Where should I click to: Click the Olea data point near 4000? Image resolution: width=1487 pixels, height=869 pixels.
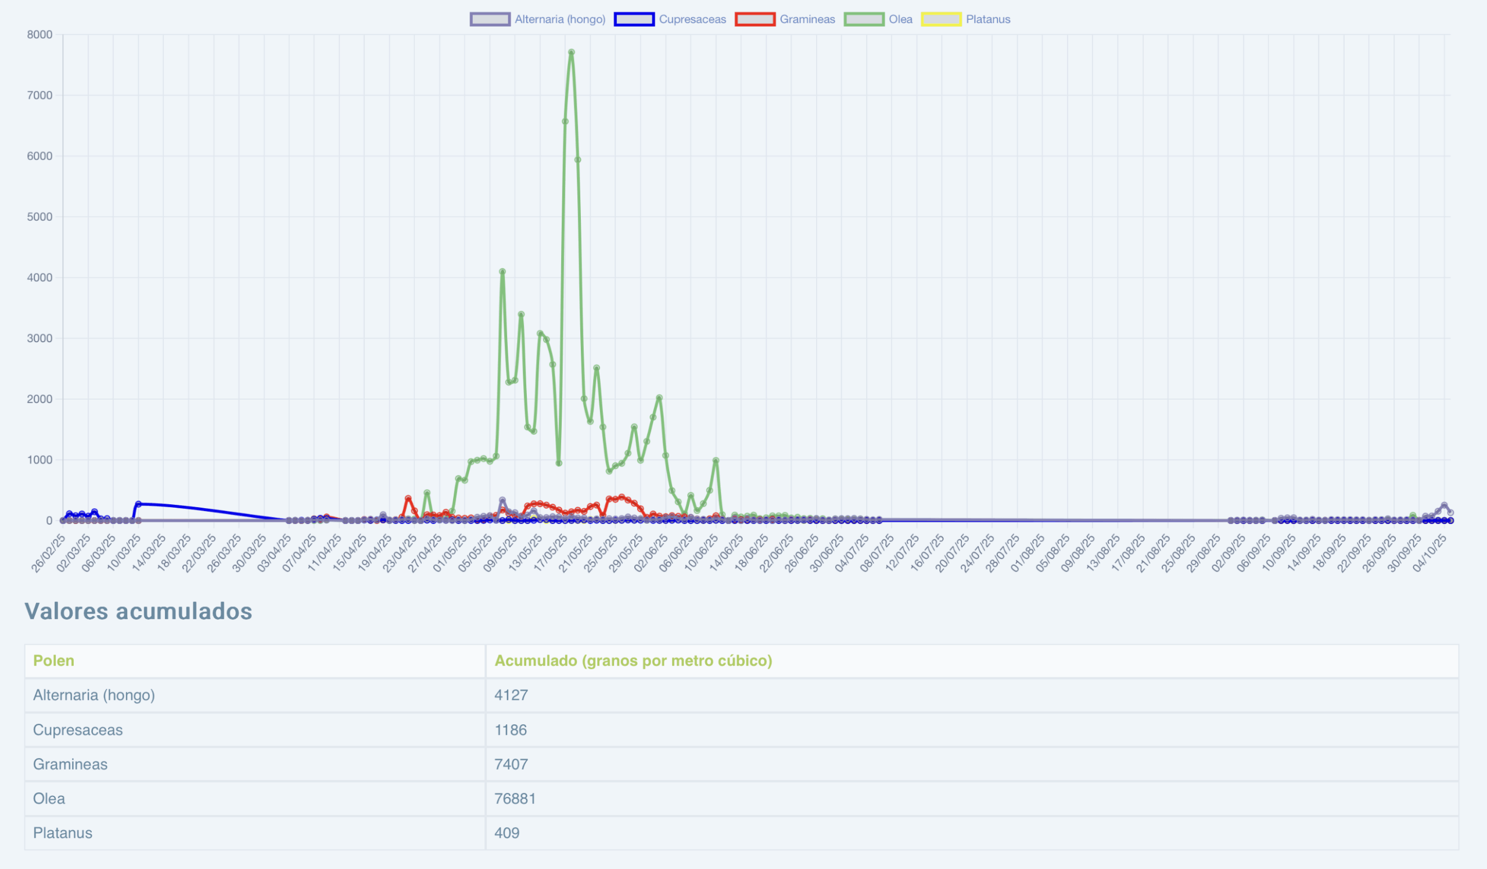click(502, 272)
